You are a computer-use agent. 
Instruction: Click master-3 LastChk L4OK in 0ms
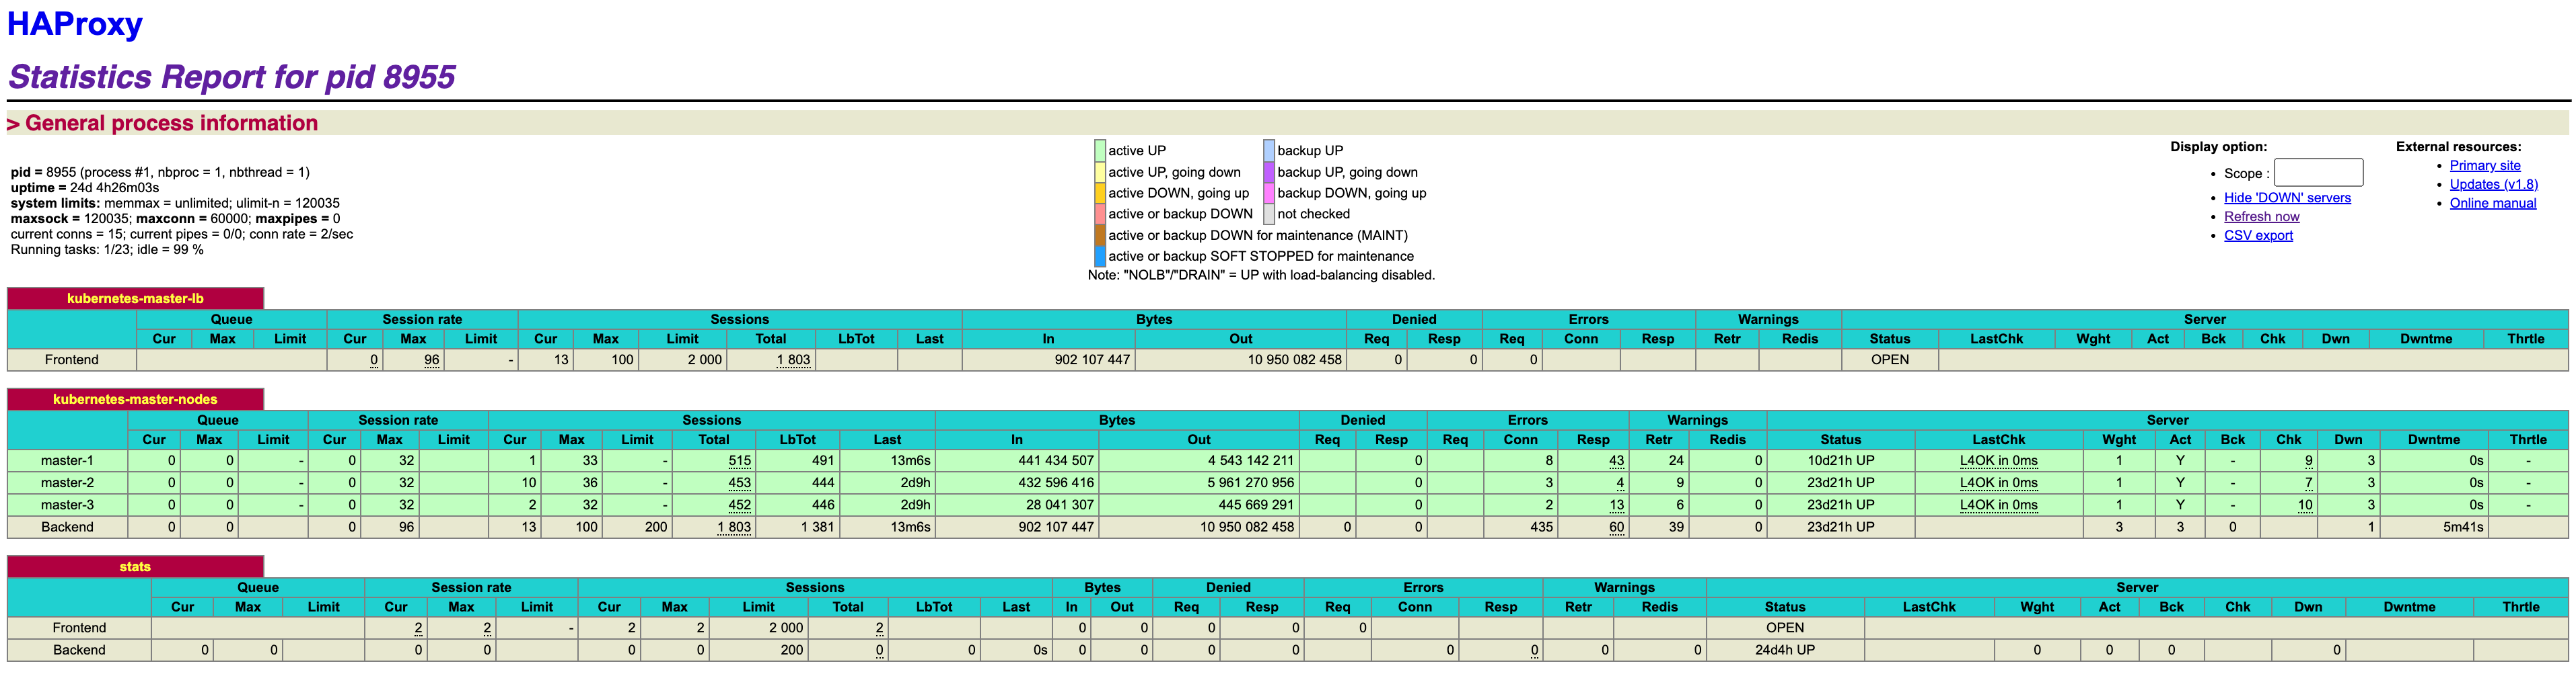[x=1998, y=505]
